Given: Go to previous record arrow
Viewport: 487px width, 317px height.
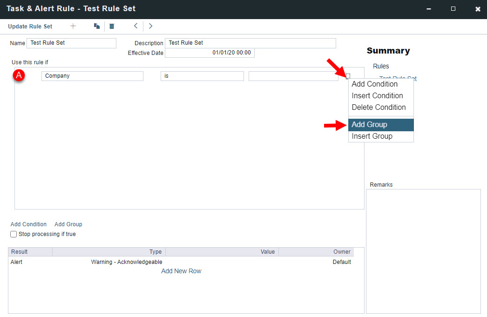Looking at the screenshot, I should (135, 26).
